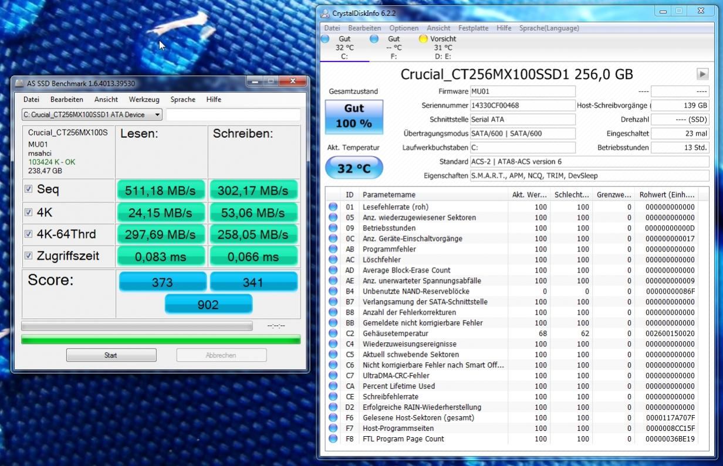Click Gelesene Host-Sektoren (gesamt) row
Viewport: 723px width, 466px height.
point(516,418)
